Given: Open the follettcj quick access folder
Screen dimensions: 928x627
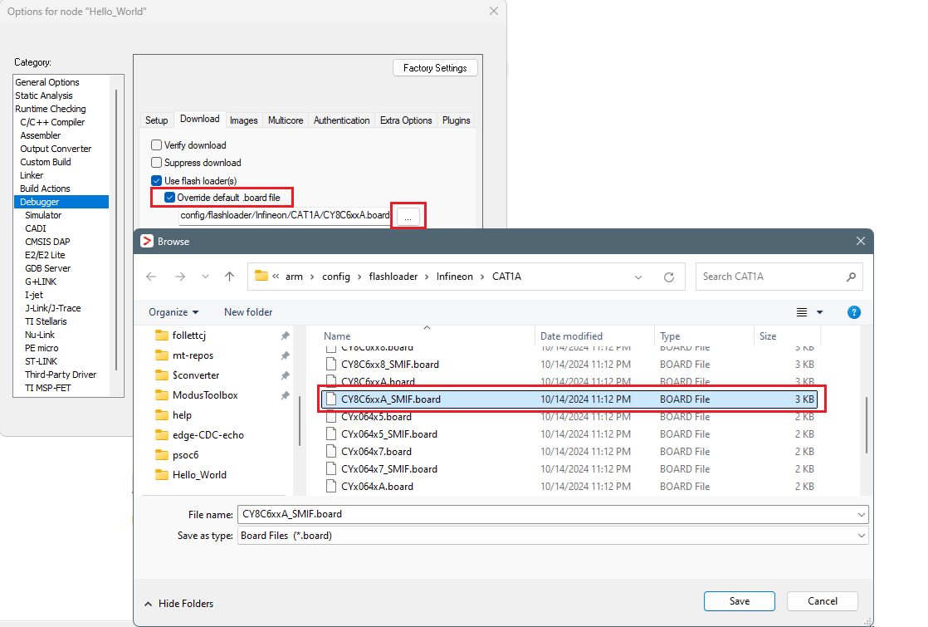Looking at the screenshot, I should 188,336.
